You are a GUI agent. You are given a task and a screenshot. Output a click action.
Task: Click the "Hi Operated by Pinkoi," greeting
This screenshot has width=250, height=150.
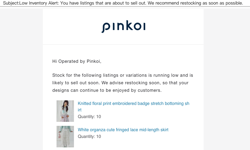(x=77, y=61)
